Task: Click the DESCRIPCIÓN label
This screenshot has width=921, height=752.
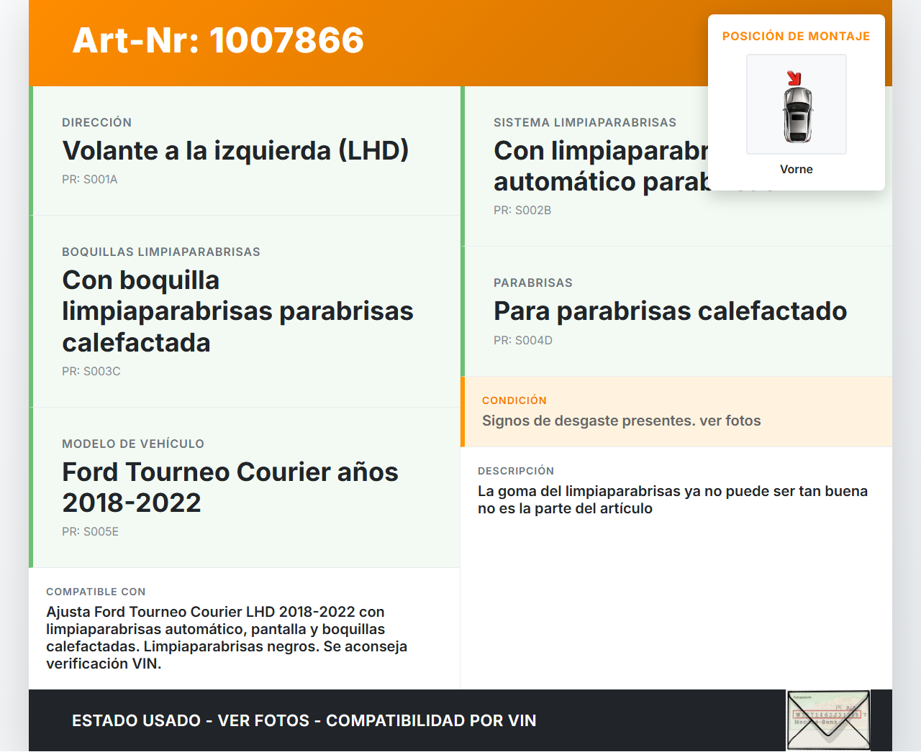Action: tap(516, 471)
